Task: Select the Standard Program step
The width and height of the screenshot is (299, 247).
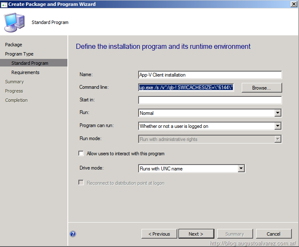Action: (29, 63)
